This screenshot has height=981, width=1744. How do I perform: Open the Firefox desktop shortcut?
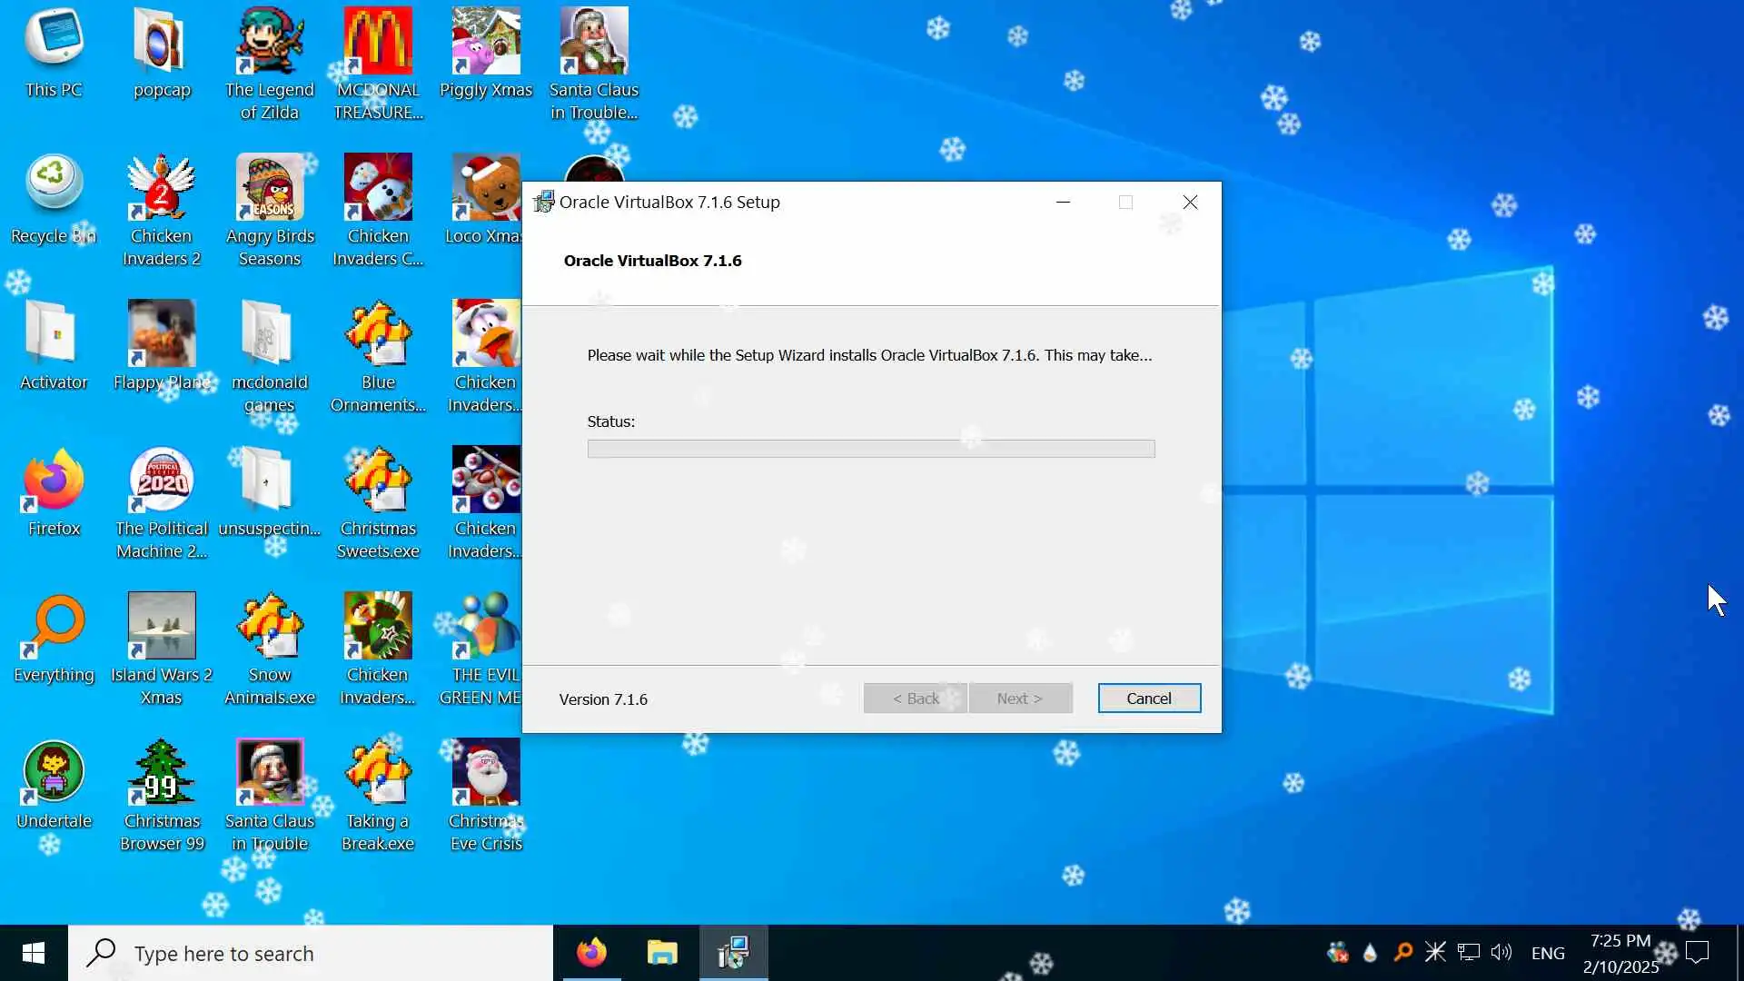(x=54, y=481)
